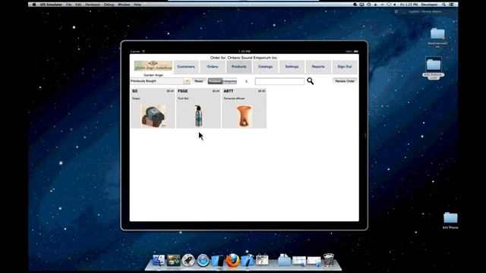486x273 pixels.
Task: Select the Categories segment toggle
Action: click(x=229, y=81)
